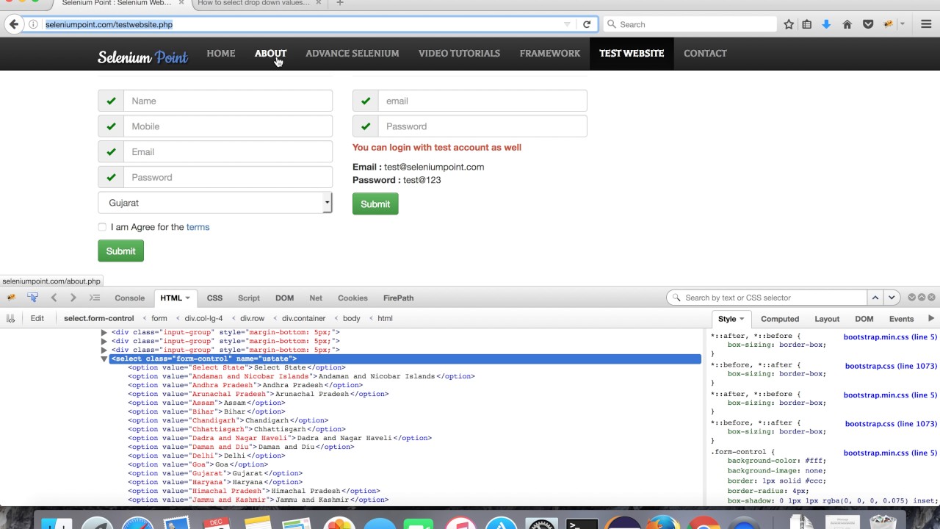Open Firefox from the Dock
Image resolution: width=940 pixels, height=529 pixels.
tap(662, 523)
